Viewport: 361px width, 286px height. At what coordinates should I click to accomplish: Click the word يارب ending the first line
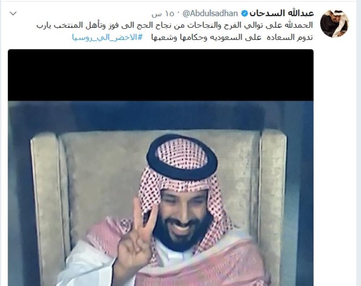(44, 26)
